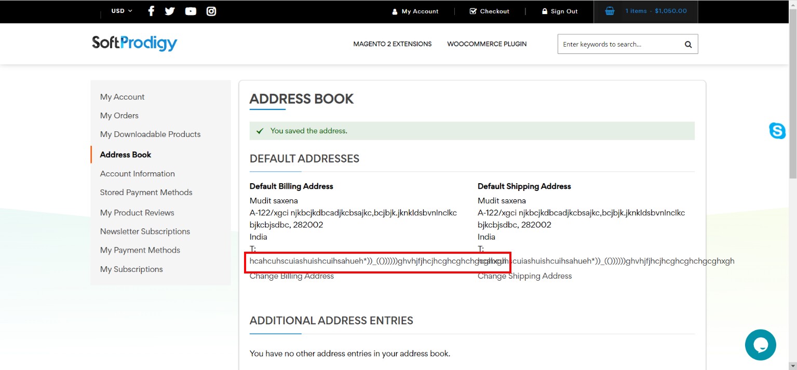Open the Magento 2 Extensions menu
This screenshot has height=370, width=797.
(x=392, y=44)
